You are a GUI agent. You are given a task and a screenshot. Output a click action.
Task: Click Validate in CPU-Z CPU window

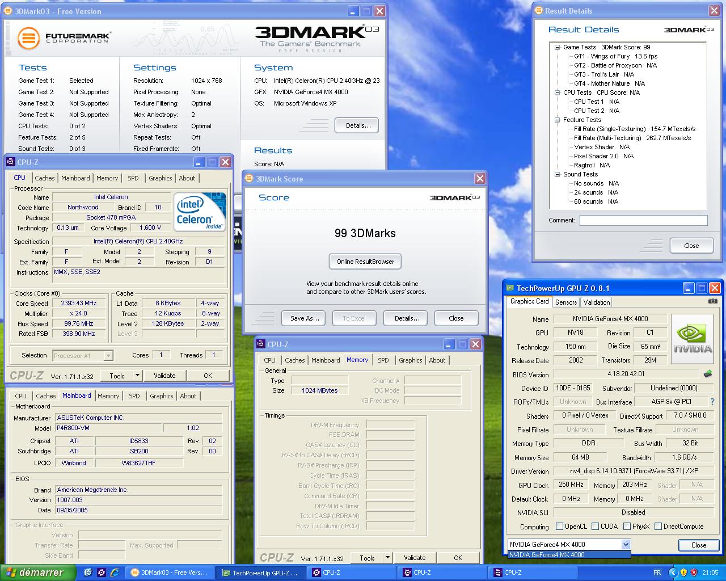coord(164,376)
